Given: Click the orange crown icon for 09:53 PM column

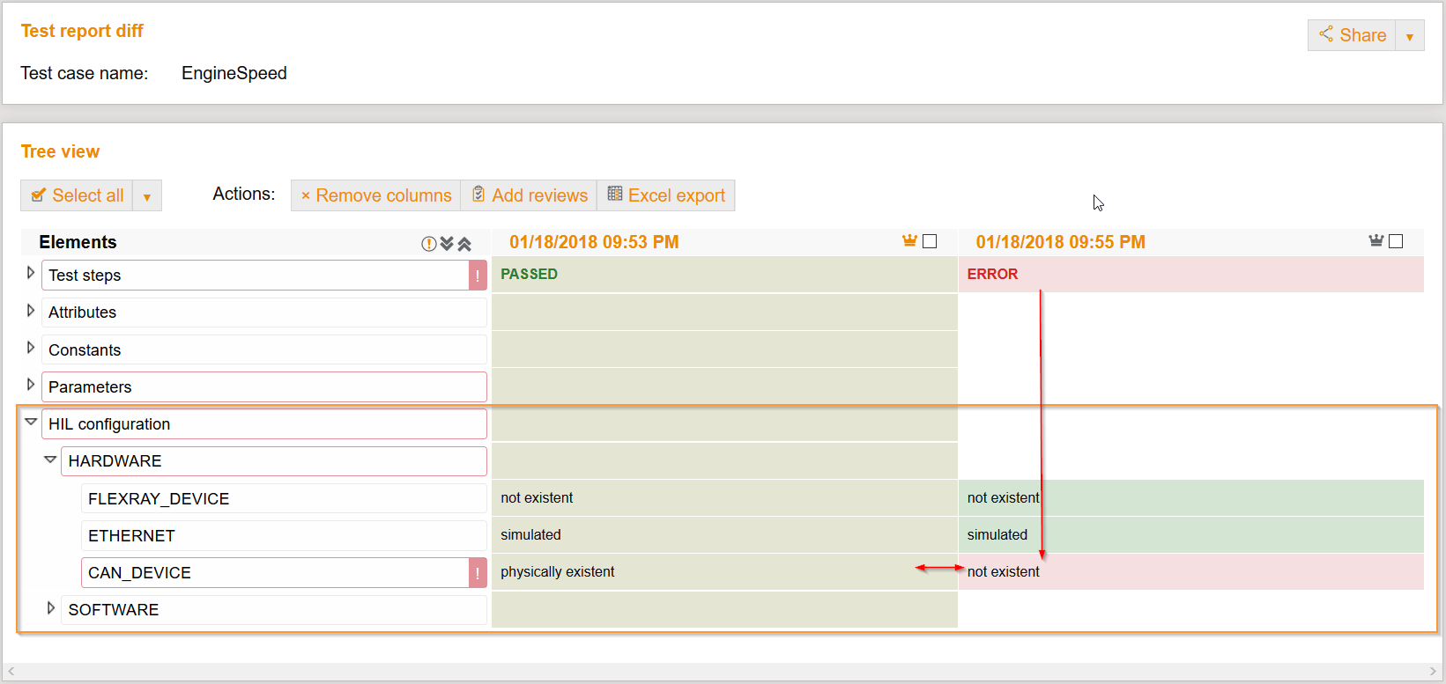Looking at the screenshot, I should pos(909,241).
